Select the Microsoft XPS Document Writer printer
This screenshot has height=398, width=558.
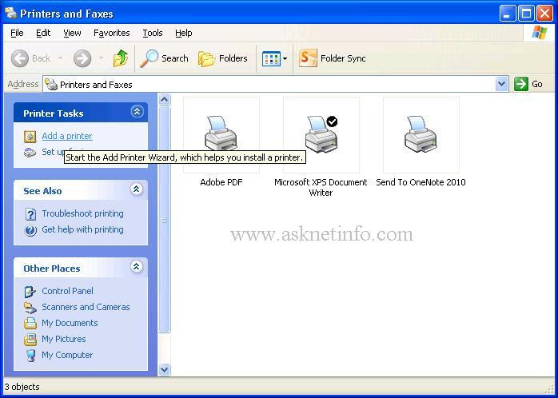coord(321,133)
